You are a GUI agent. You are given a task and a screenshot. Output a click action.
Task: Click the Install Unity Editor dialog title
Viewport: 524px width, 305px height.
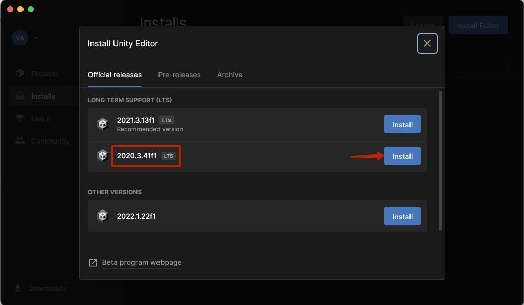pos(123,44)
